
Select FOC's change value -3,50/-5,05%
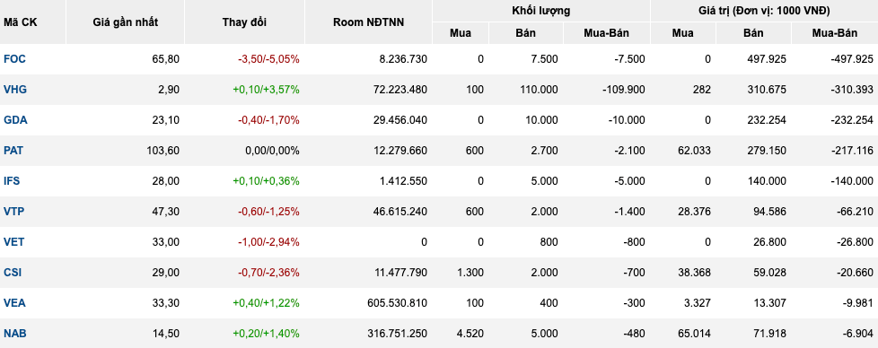tap(268, 59)
